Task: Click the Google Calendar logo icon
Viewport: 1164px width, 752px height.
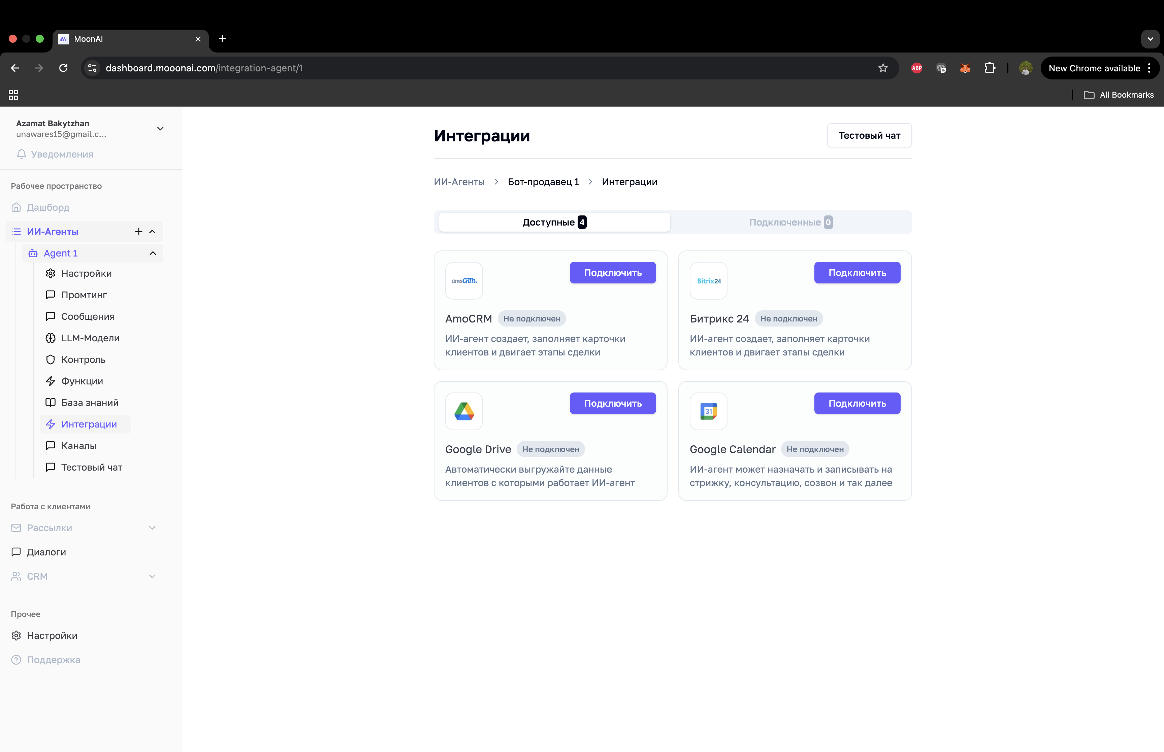Action: pos(708,411)
